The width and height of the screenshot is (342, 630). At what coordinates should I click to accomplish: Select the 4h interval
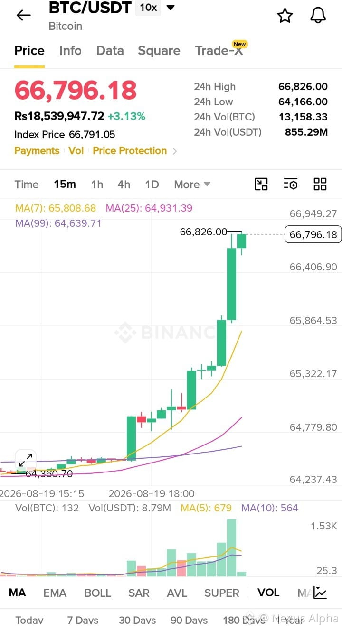[124, 185]
